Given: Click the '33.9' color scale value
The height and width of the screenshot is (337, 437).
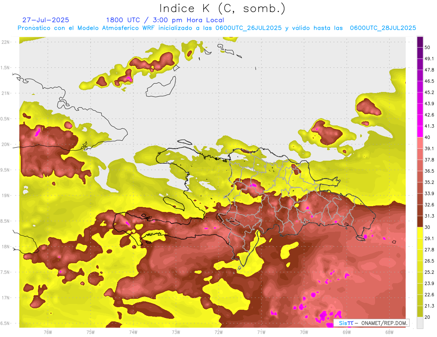Looking at the screenshot, I should (x=429, y=193).
